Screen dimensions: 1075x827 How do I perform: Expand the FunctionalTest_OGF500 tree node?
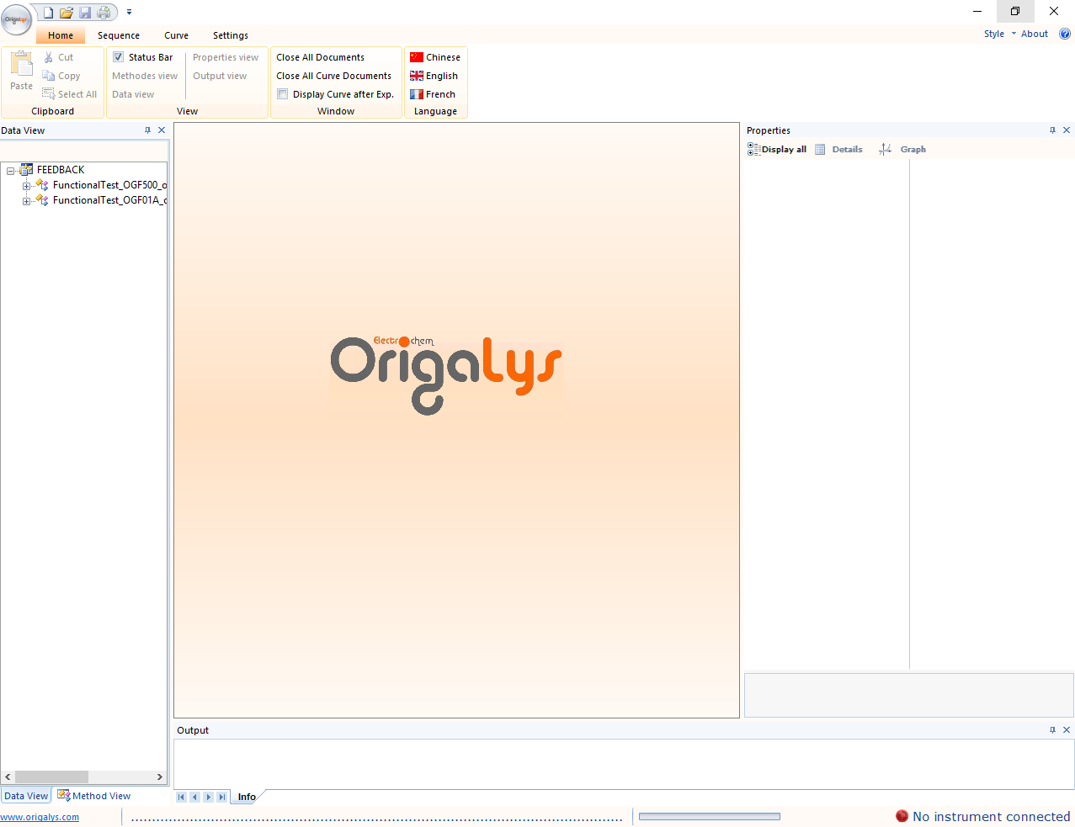(26, 186)
